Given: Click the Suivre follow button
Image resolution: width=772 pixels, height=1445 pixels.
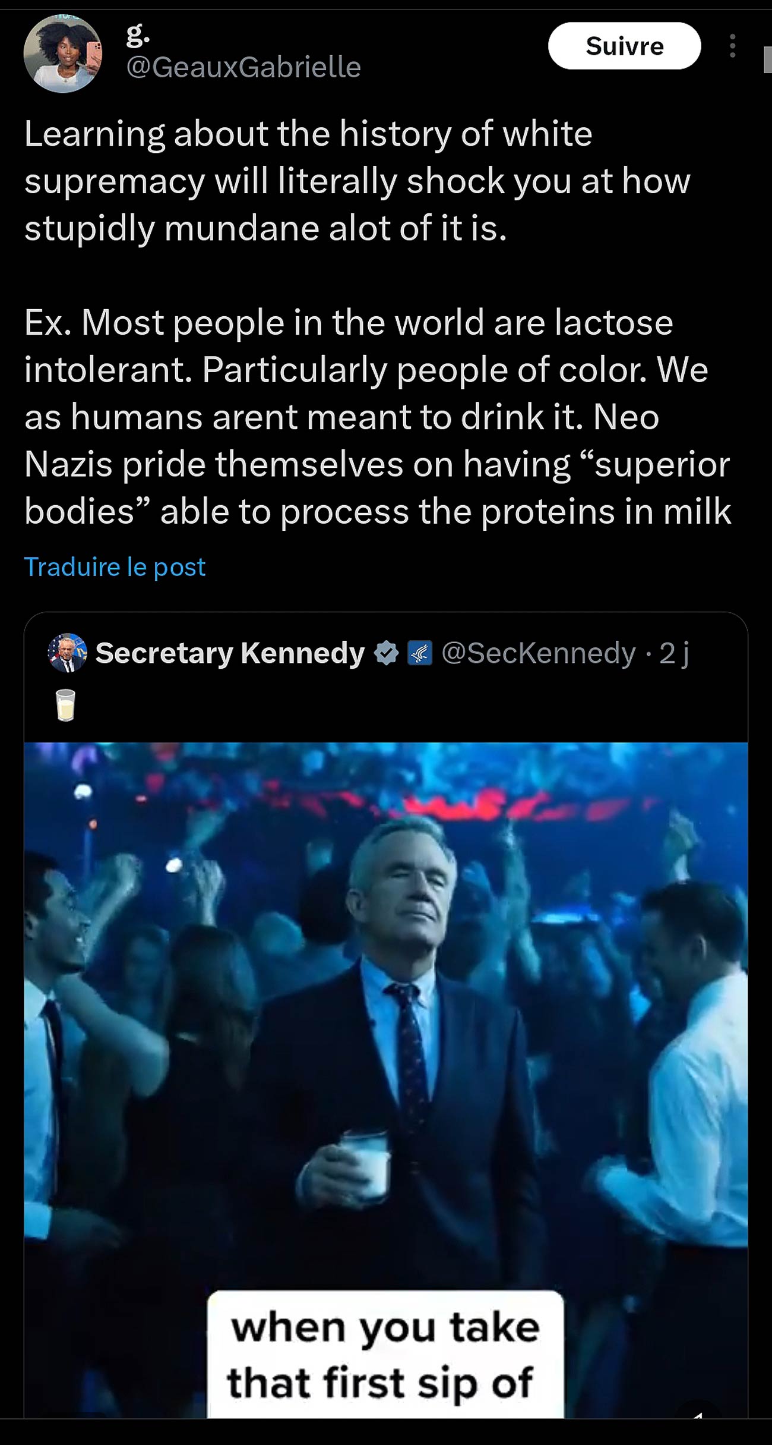Looking at the screenshot, I should tap(624, 46).
